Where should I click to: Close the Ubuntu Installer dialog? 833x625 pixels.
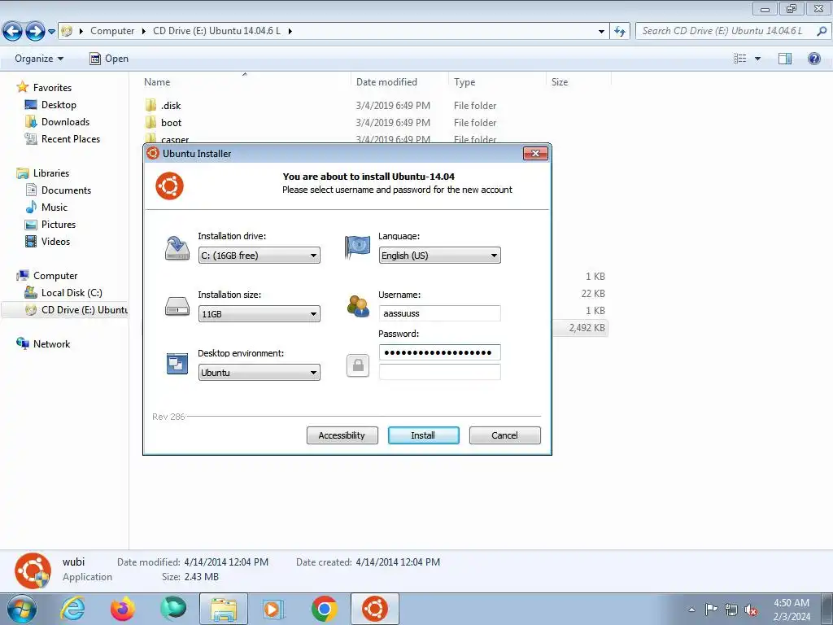click(535, 154)
